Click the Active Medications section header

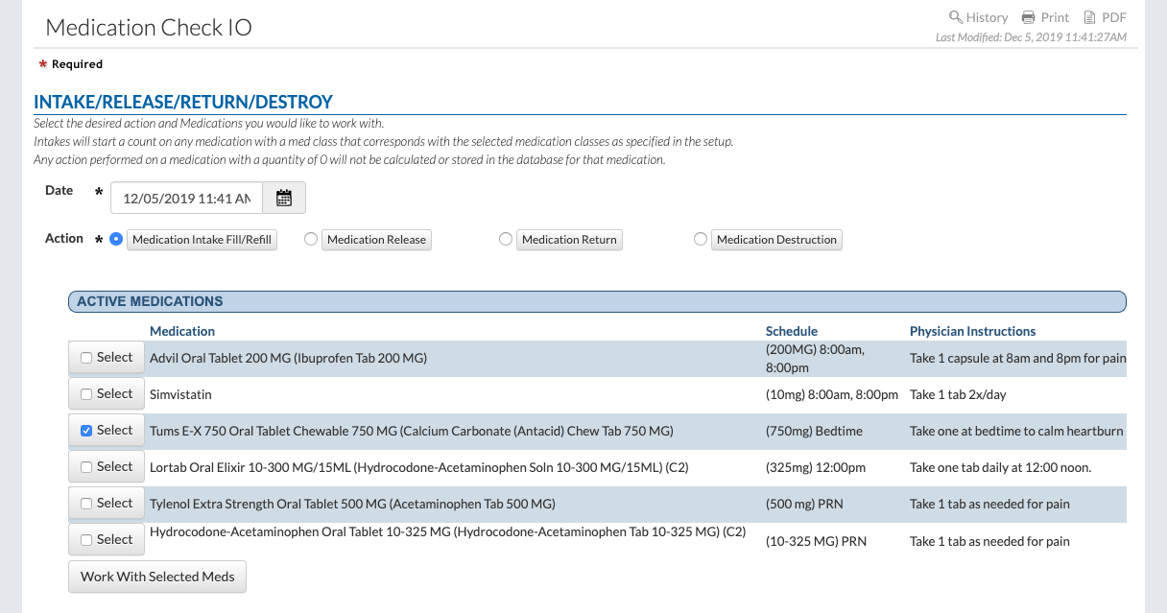coord(596,301)
